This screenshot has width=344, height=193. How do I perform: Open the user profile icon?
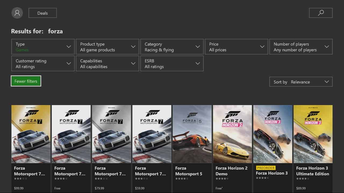tap(17, 13)
